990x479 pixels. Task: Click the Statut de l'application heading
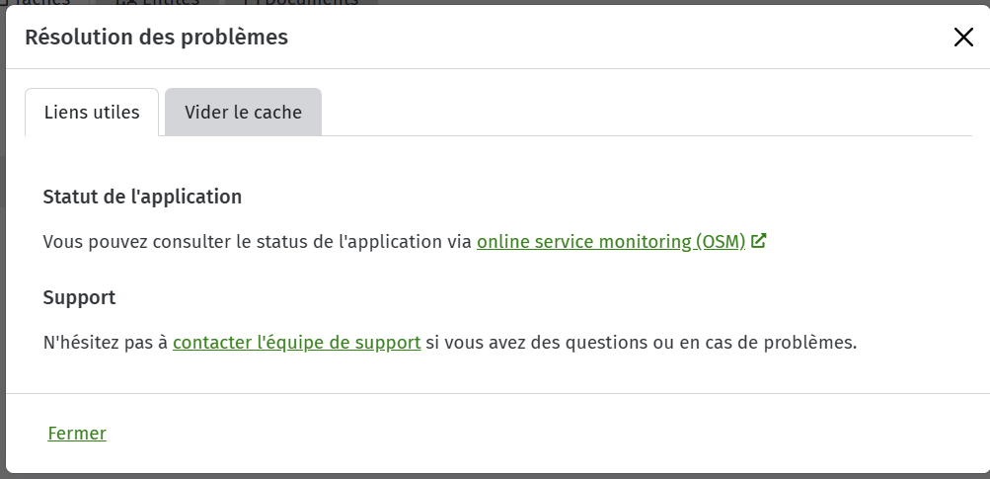[x=142, y=197]
